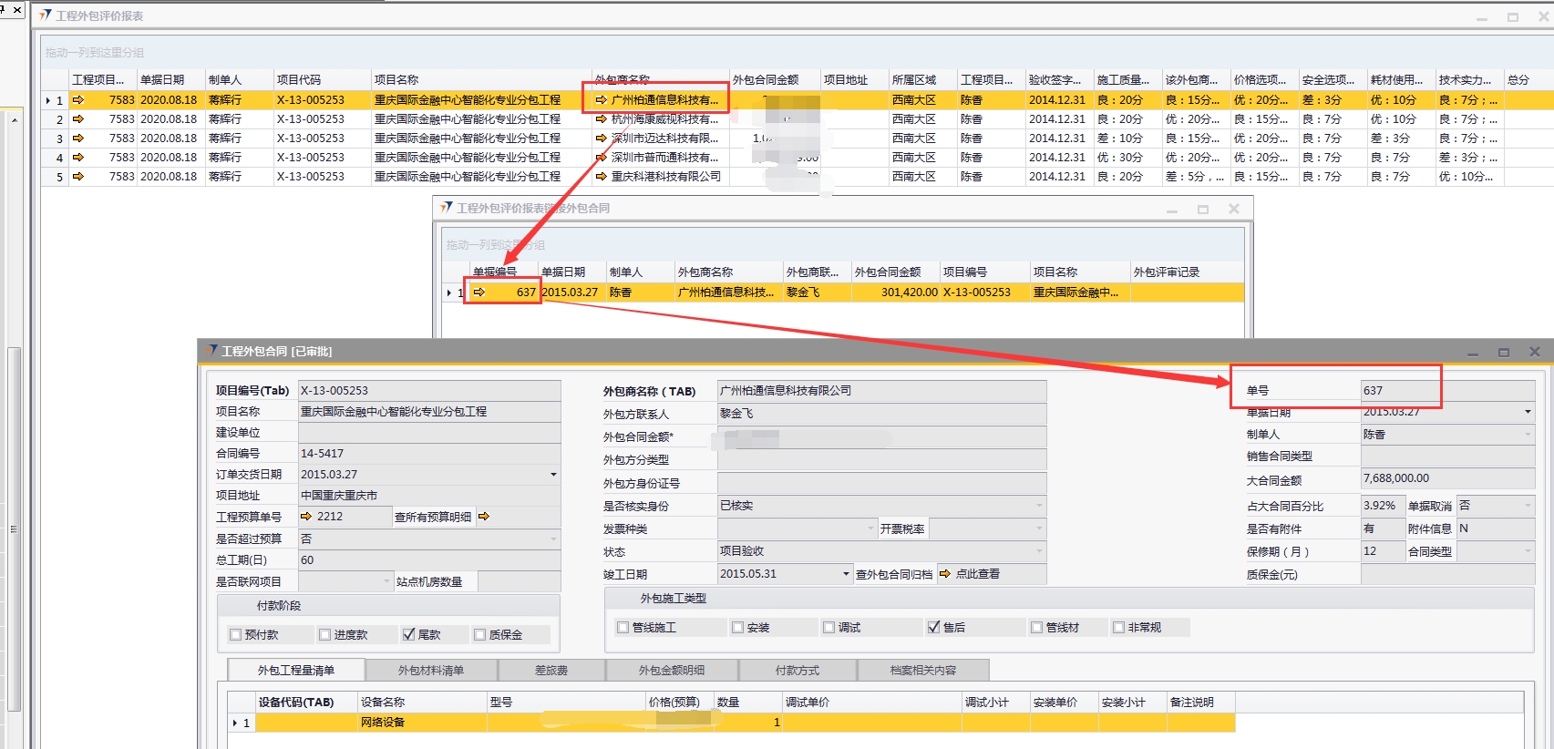Open the 订单交货日期 date dropdown

(x=553, y=475)
